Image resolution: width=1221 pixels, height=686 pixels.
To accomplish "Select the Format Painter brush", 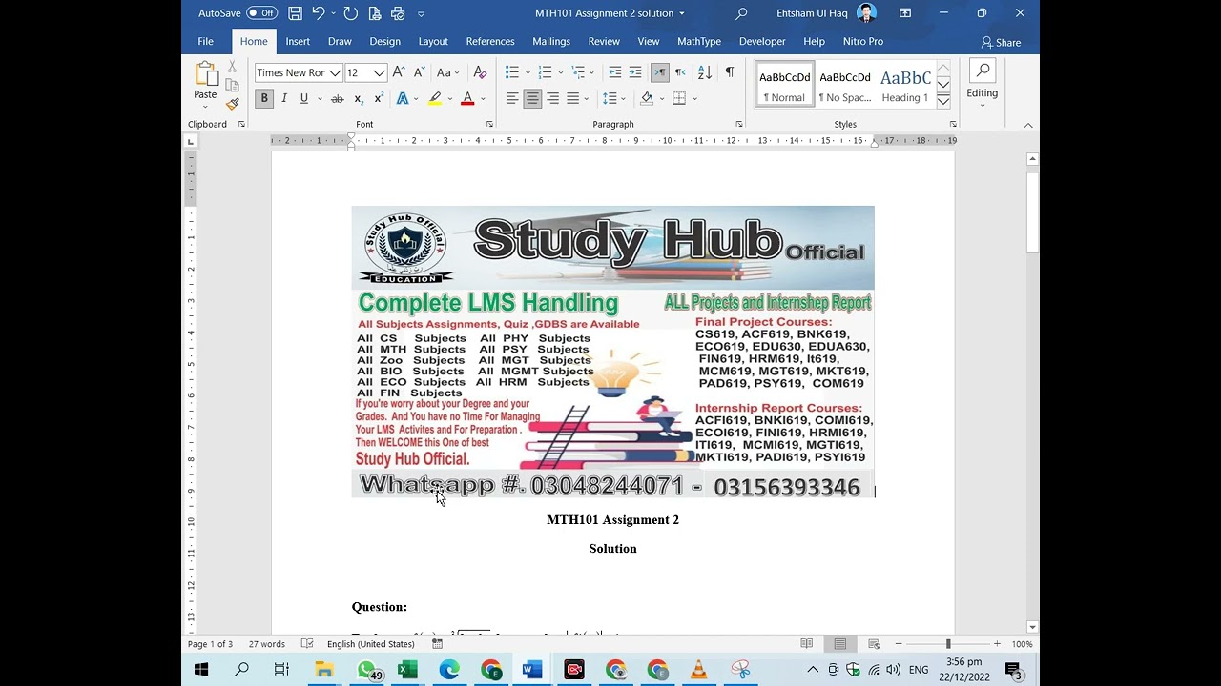I will pyautogui.click(x=232, y=103).
